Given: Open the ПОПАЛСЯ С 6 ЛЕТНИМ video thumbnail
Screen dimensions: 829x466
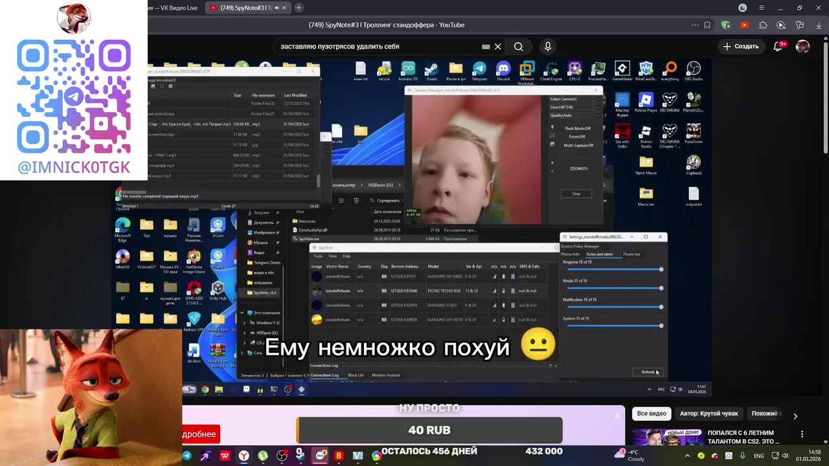Looking at the screenshot, I should point(667,437).
